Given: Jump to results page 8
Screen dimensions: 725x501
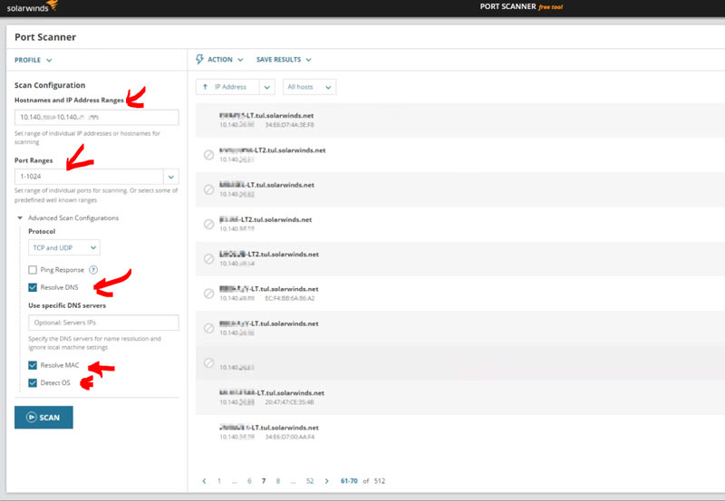Looking at the screenshot, I should click(x=278, y=481).
